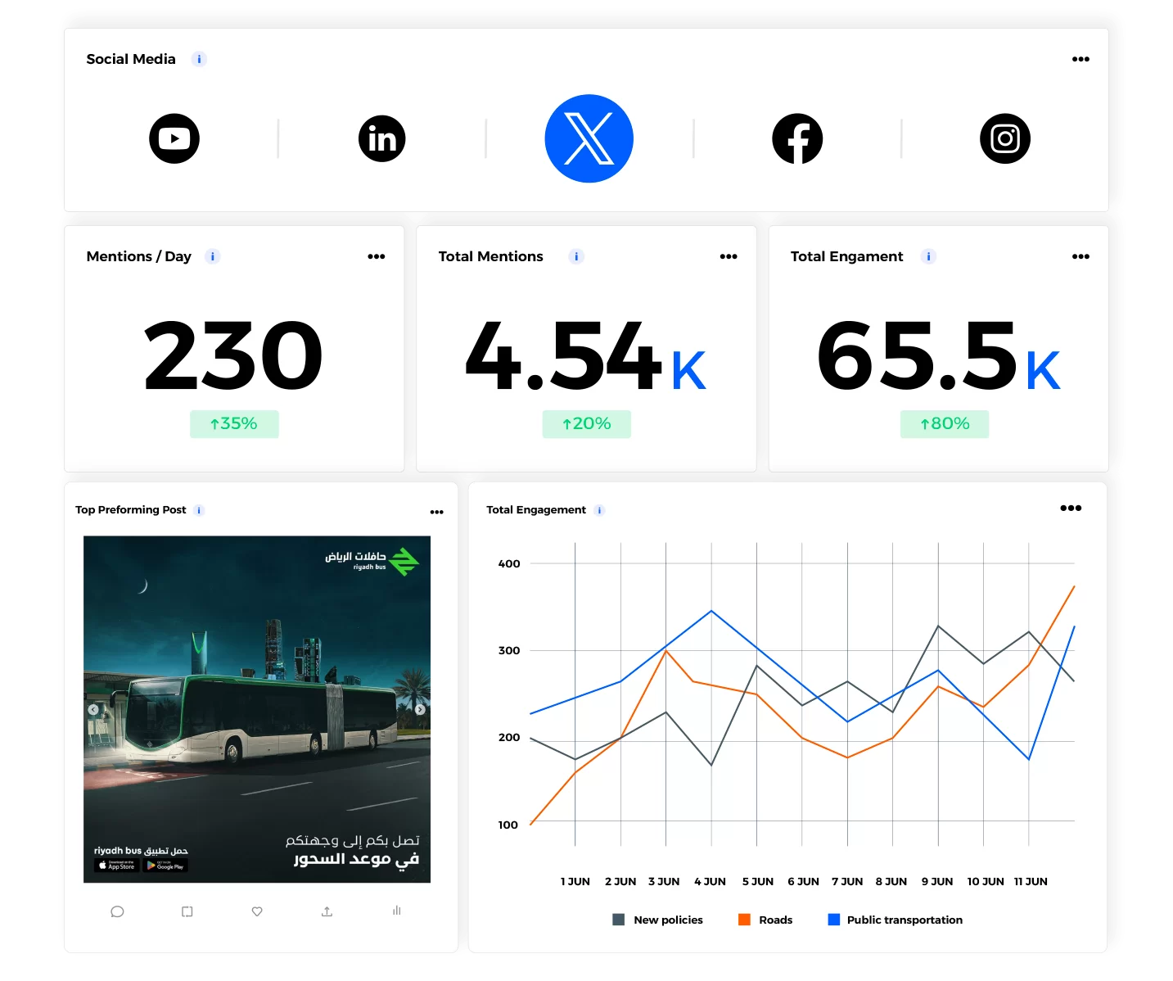Screen dimensions: 1173x981
Task: Click the reply icon under the top post
Action: click(117, 911)
